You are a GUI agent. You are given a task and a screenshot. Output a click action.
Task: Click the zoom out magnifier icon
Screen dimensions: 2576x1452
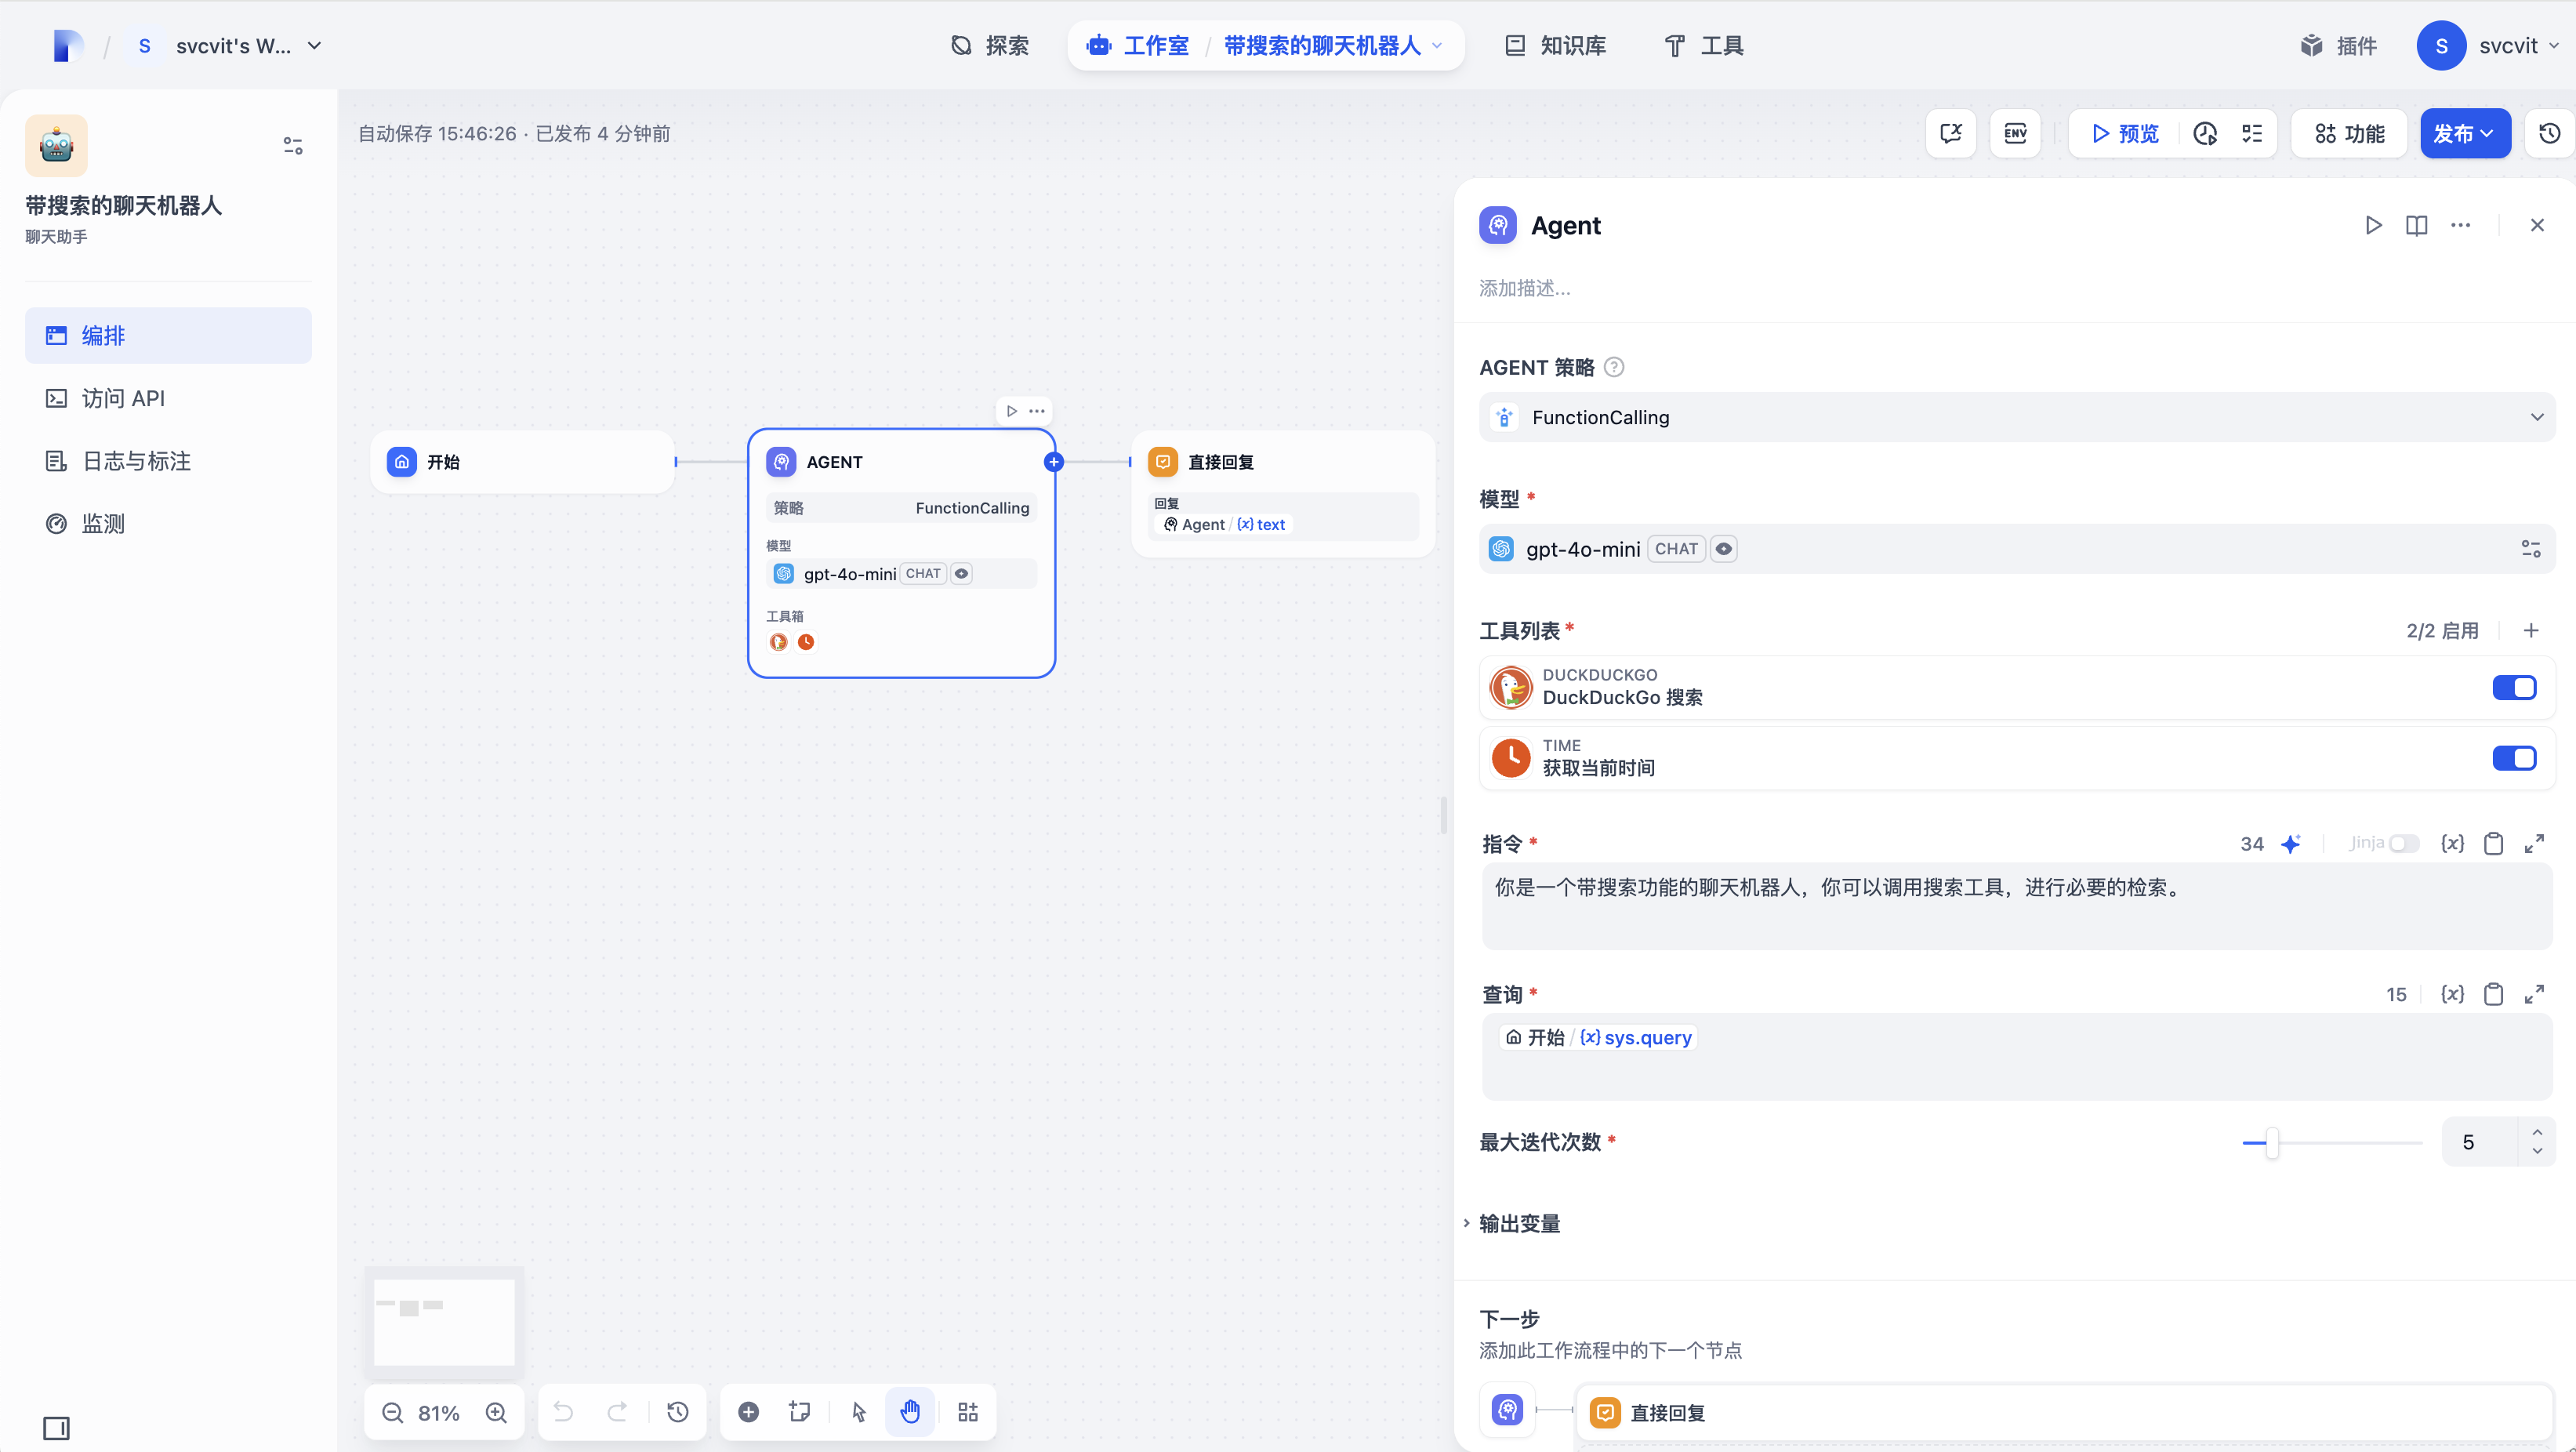tap(393, 1412)
